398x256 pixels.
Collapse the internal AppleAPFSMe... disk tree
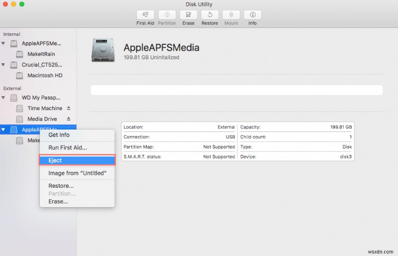pos(3,43)
